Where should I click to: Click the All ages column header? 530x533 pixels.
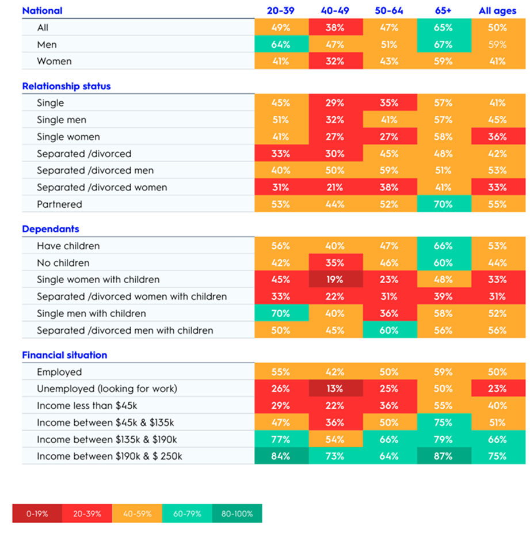click(x=497, y=10)
